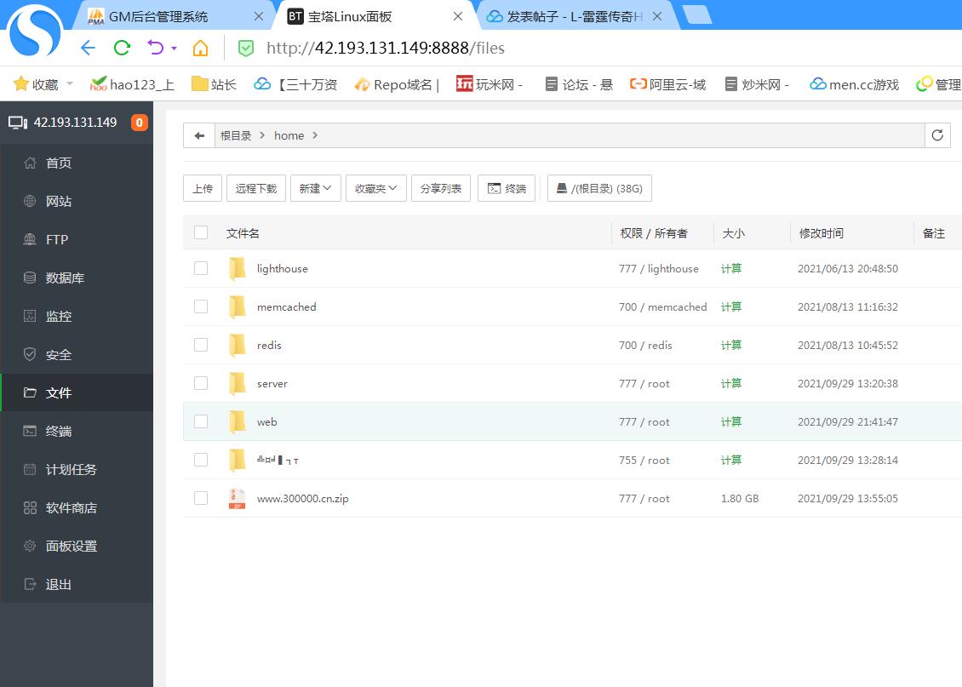Viewport: 962px width, 687px height.
Task: Click the back arrow in file path bar
Action: [x=199, y=135]
